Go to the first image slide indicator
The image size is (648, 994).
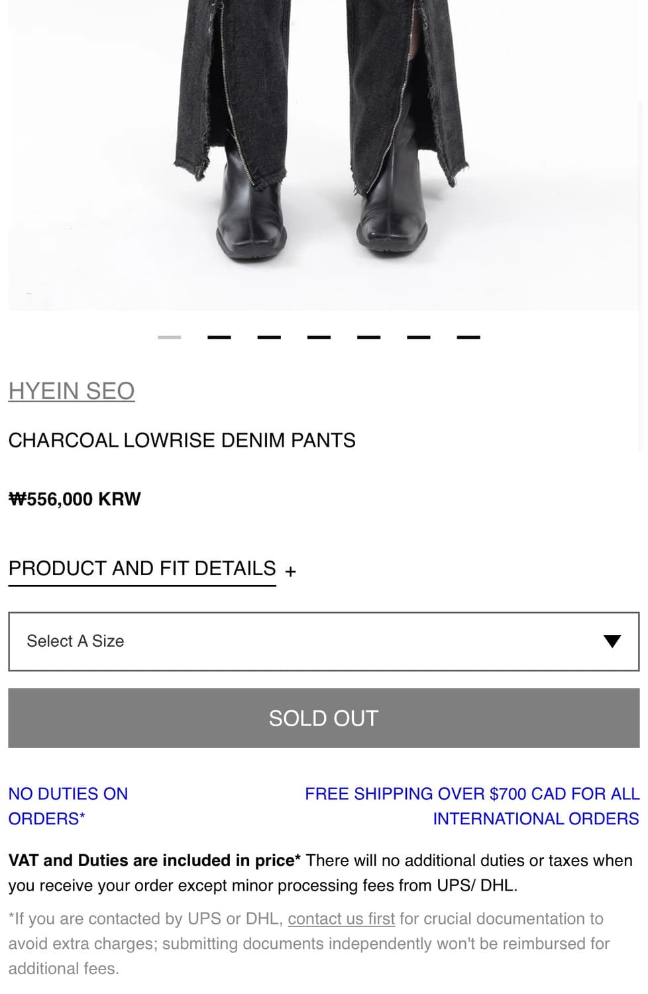(x=170, y=337)
